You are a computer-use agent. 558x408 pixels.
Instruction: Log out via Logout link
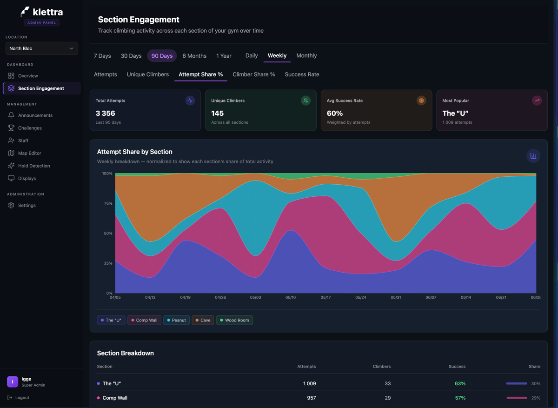tap(19, 398)
